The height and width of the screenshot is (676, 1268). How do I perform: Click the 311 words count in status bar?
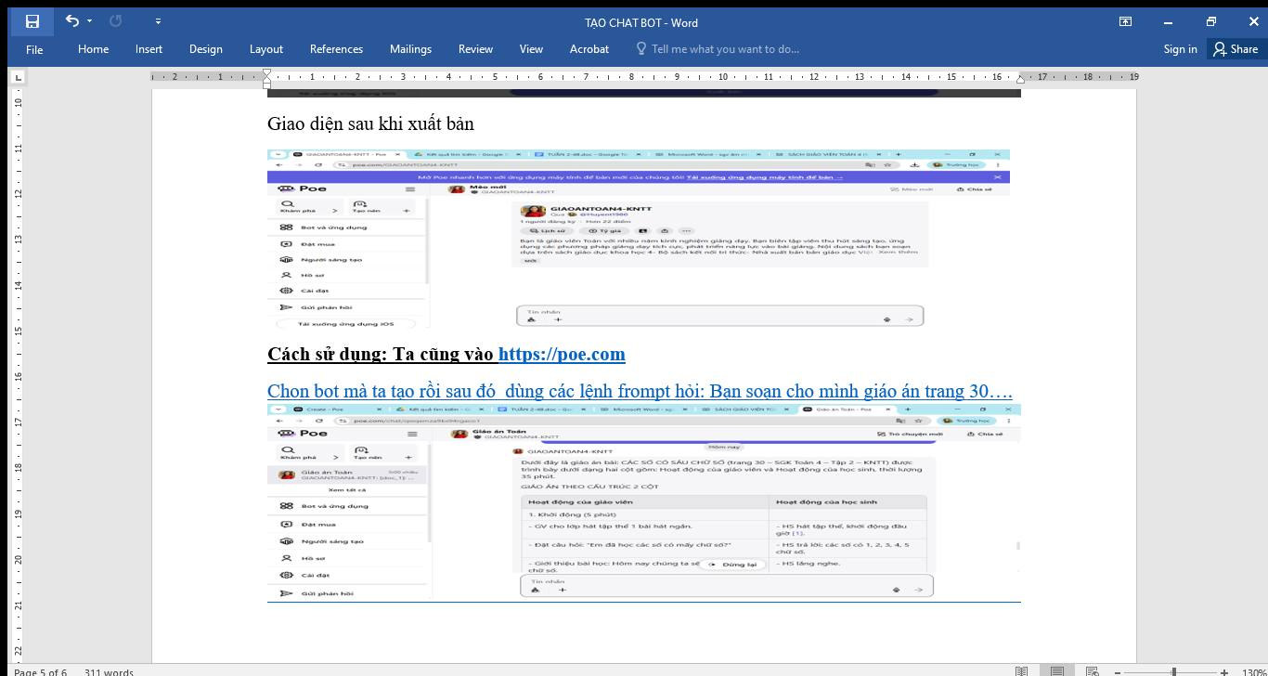coord(109,671)
